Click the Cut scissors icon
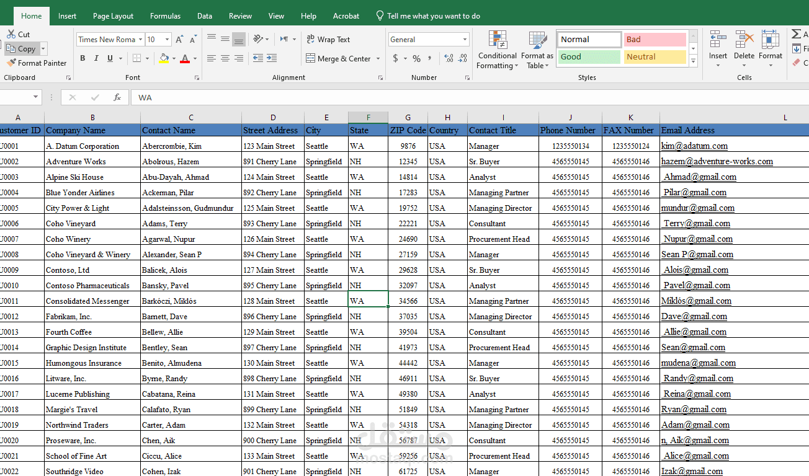This screenshot has height=476, width=809. 11,34
